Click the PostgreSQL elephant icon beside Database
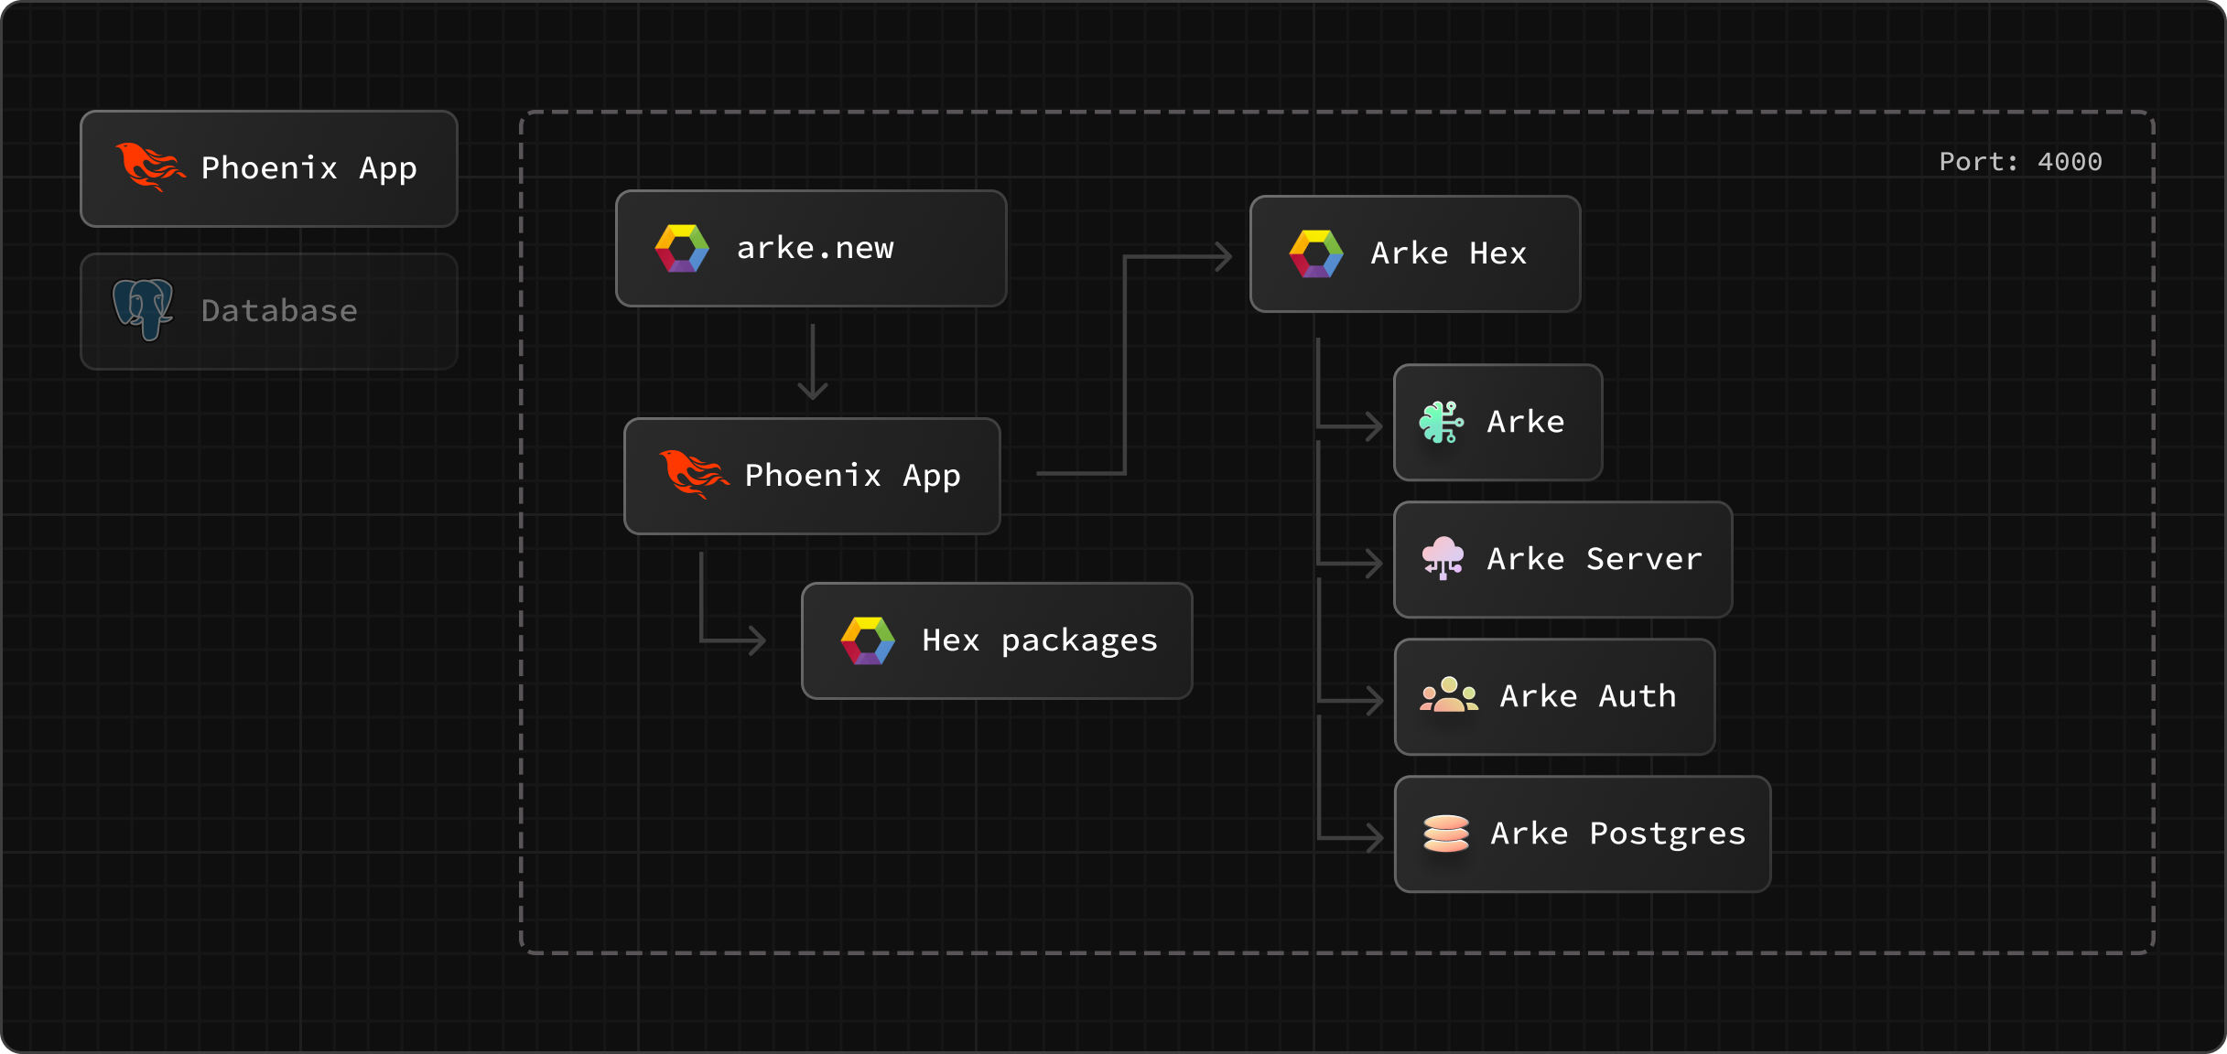The height and width of the screenshot is (1054, 2227). (x=143, y=310)
